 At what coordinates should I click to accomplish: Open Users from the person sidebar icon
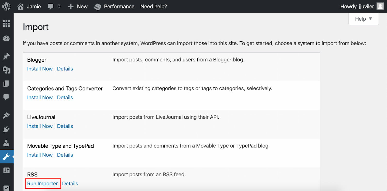(6, 143)
